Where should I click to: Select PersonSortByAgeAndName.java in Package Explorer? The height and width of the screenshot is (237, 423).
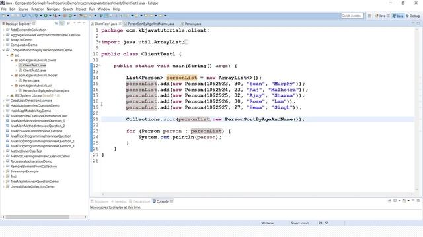(x=46, y=91)
